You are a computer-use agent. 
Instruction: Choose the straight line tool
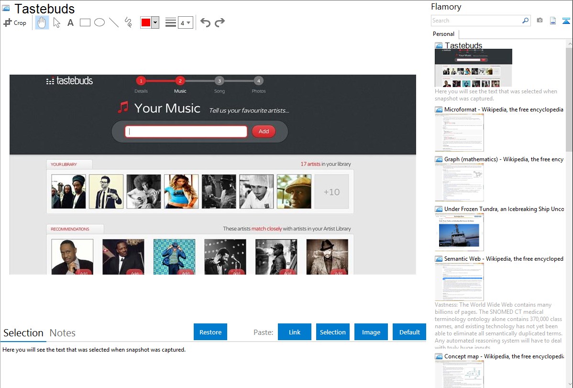coord(114,22)
